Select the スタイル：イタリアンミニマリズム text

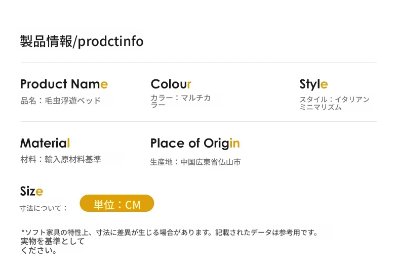(x=335, y=103)
